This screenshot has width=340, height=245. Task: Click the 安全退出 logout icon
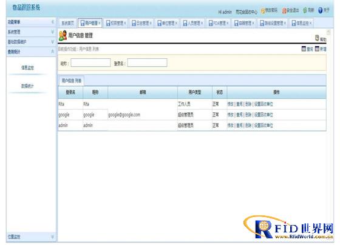[x=284, y=11]
